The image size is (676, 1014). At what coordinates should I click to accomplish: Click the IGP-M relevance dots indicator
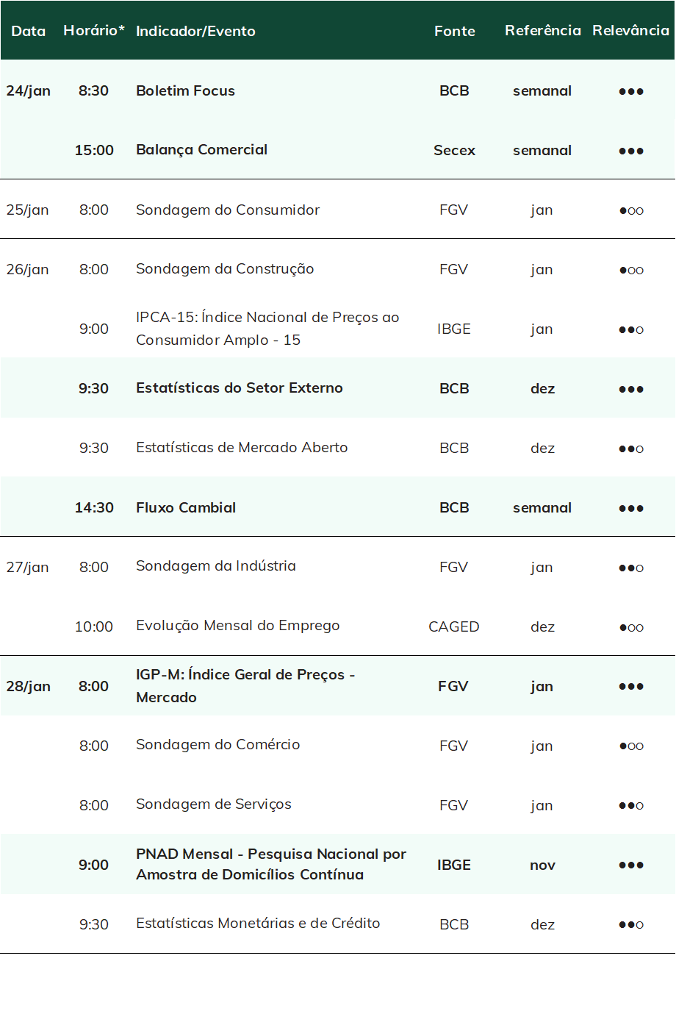click(x=631, y=687)
